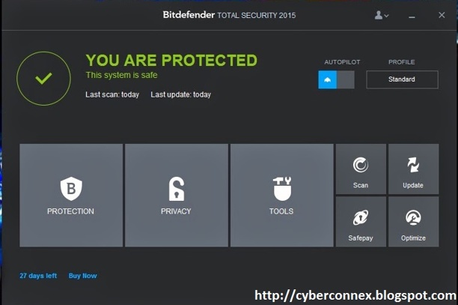Click the blue Autopilot on indicator
This screenshot has height=305, width=458.
(x=328, y=79)
